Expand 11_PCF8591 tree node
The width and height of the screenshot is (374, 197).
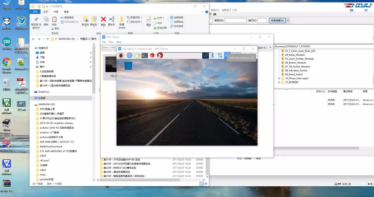coord(279,82)
